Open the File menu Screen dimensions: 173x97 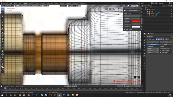click(x=4, y=3)
